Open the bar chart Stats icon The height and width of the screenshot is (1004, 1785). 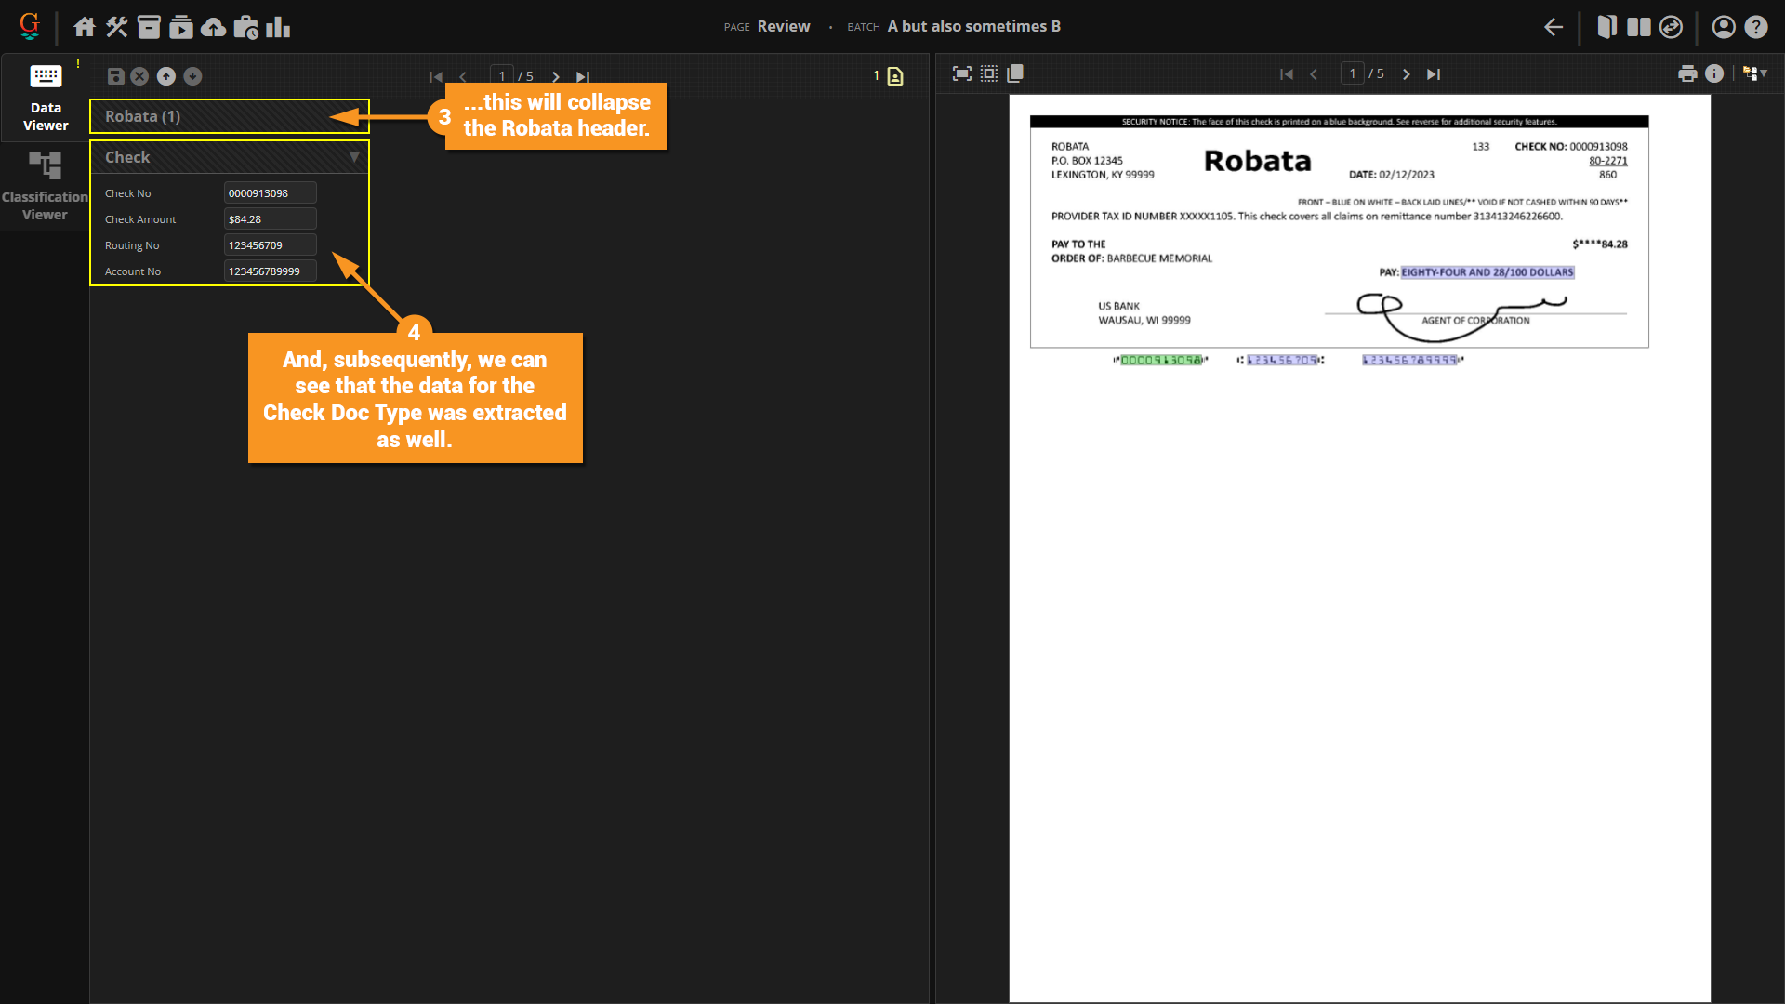tap(278, 27)
